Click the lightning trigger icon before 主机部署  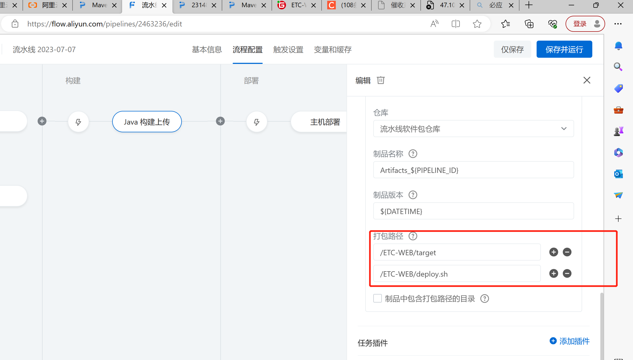(257, 122)
